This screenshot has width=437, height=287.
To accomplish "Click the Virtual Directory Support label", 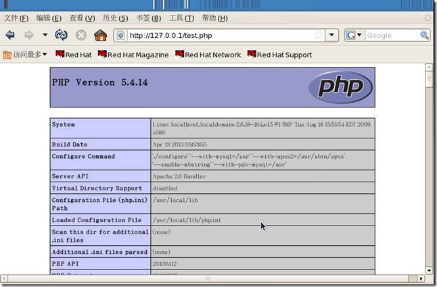I will point(97,188).
